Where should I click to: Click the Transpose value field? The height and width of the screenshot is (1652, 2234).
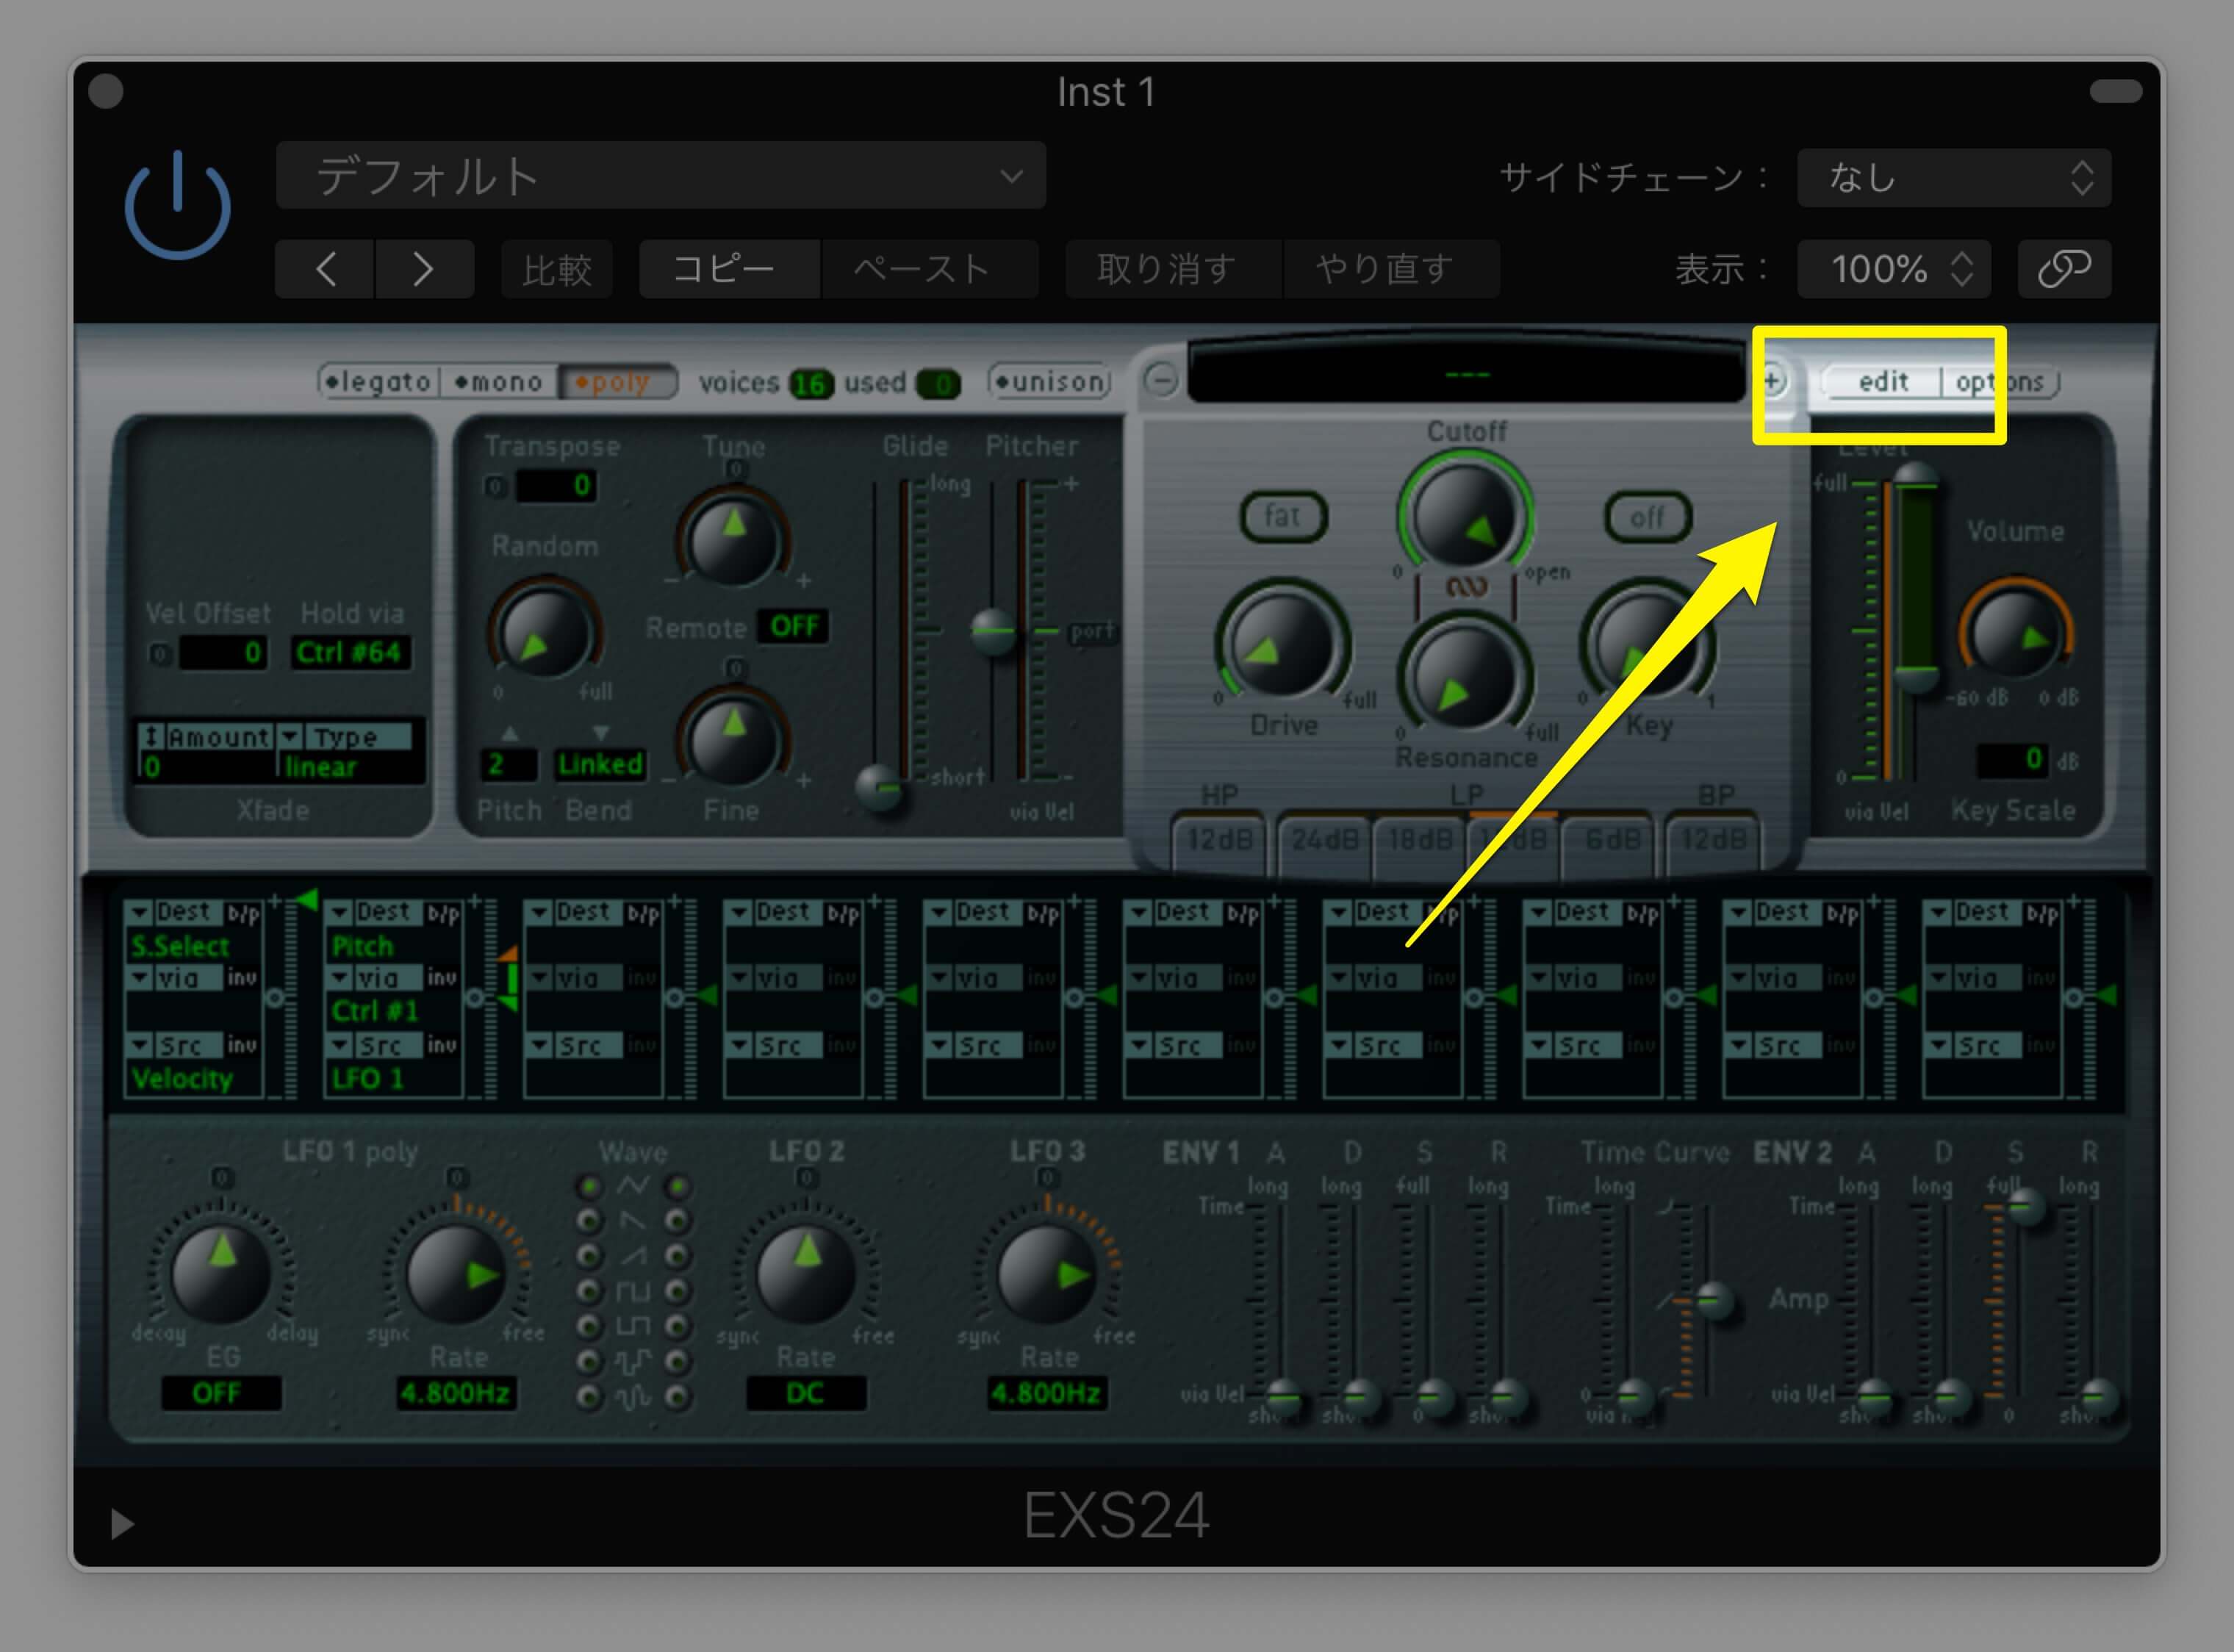[x=556, y=486]
